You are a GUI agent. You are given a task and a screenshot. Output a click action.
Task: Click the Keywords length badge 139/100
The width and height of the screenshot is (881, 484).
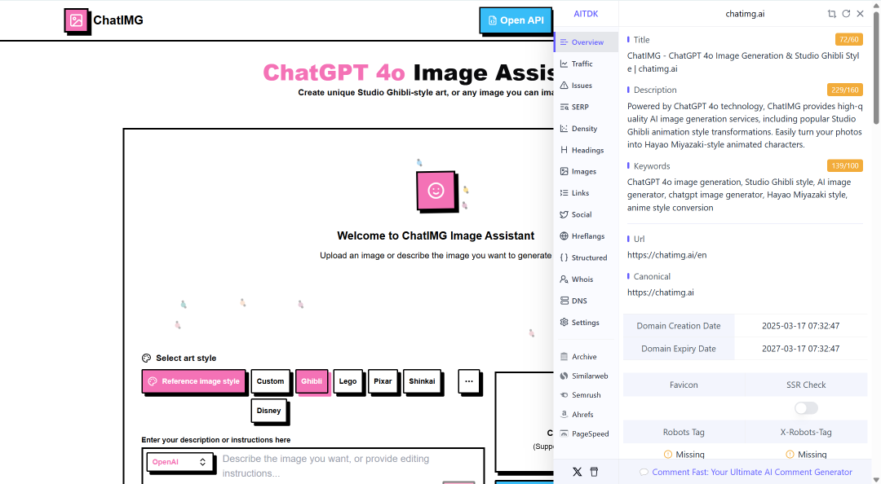coord(844,165)
